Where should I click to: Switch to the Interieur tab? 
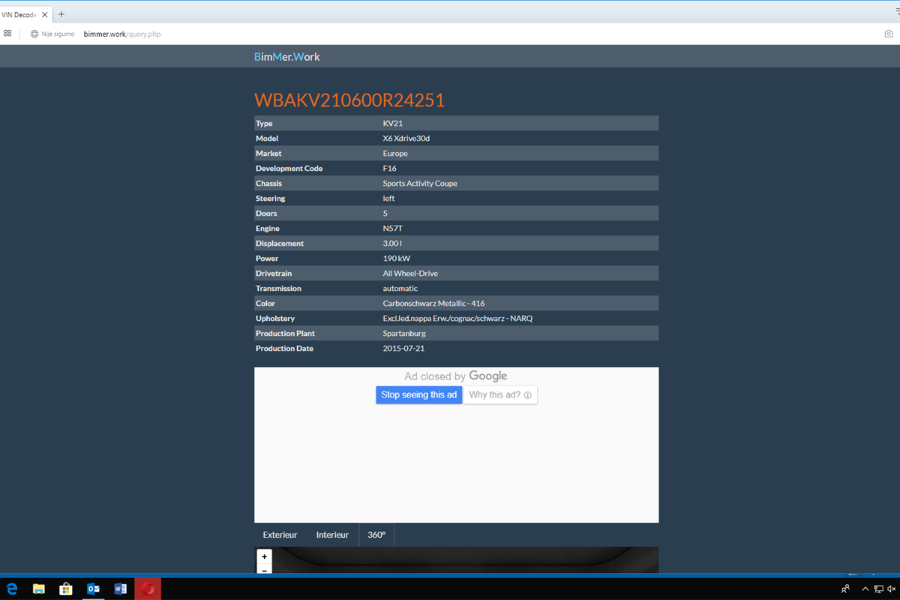click(332, 535)
